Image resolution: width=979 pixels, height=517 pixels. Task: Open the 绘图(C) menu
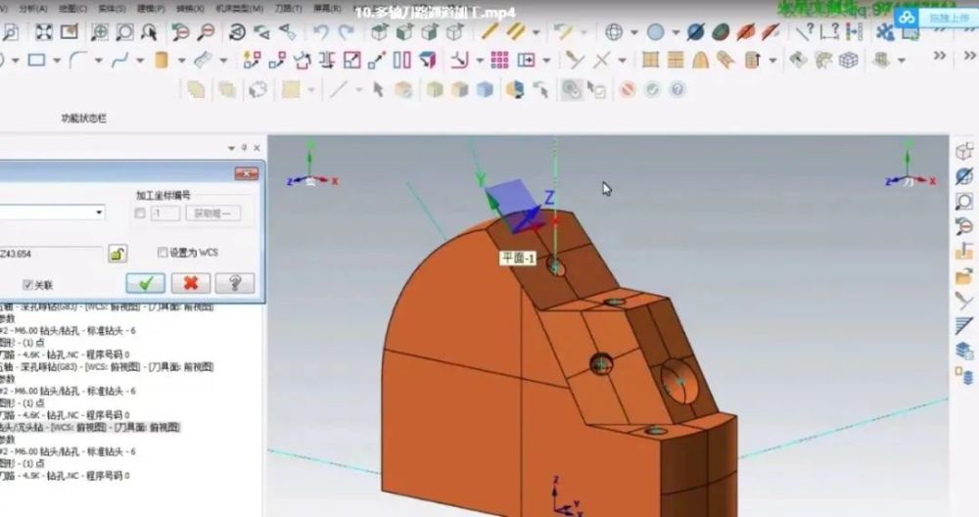[73, 9]
